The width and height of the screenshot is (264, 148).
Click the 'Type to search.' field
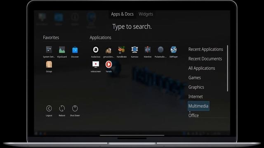pyautogui.click(x=132, y=27)
